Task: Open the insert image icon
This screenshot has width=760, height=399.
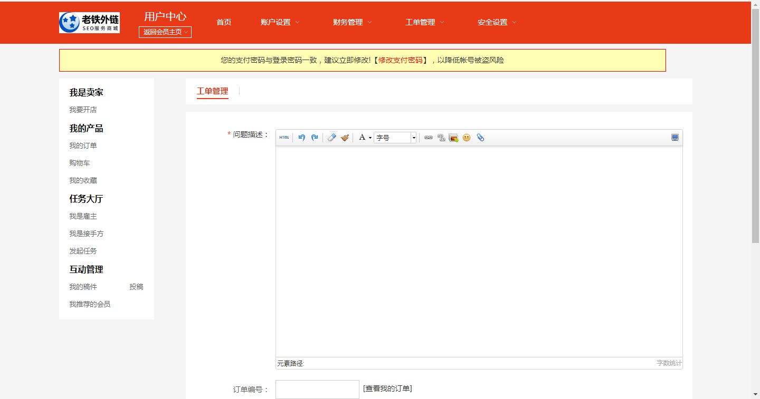Action: [453, 138]
